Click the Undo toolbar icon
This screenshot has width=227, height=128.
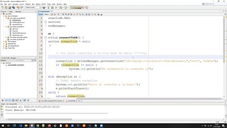[18, 7]
